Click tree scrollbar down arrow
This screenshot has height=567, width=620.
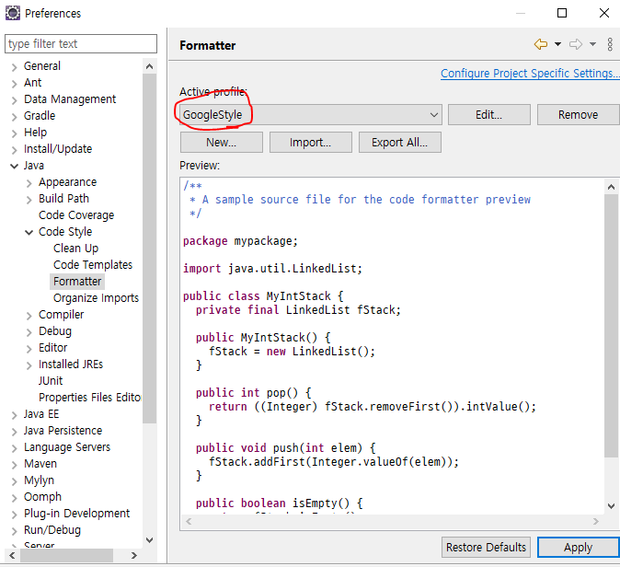pos(149,540)
